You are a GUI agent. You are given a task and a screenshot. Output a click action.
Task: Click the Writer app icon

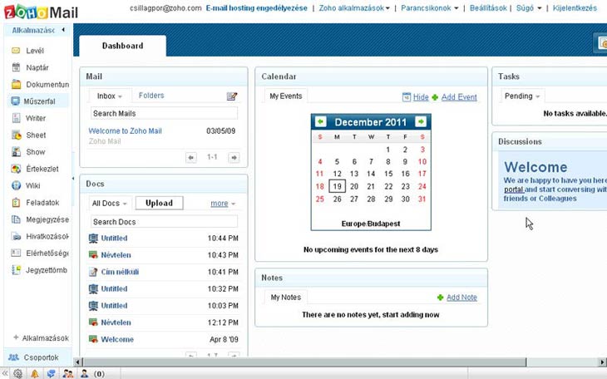coord(16,119)
